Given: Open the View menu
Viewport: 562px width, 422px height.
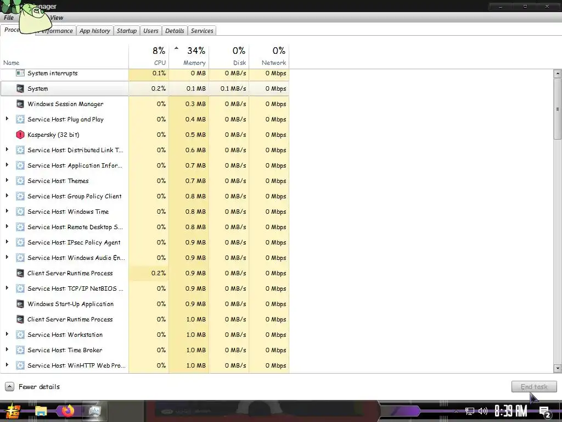Looking at the screenshot, I should pos(57,18).
